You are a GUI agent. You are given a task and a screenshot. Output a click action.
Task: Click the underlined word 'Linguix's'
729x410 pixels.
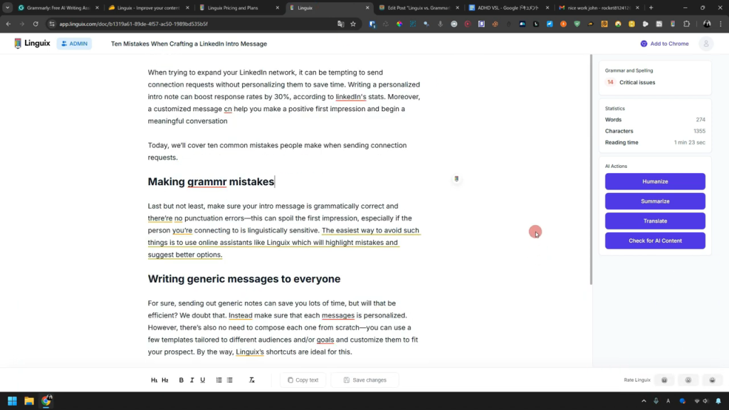coord(250,352)
